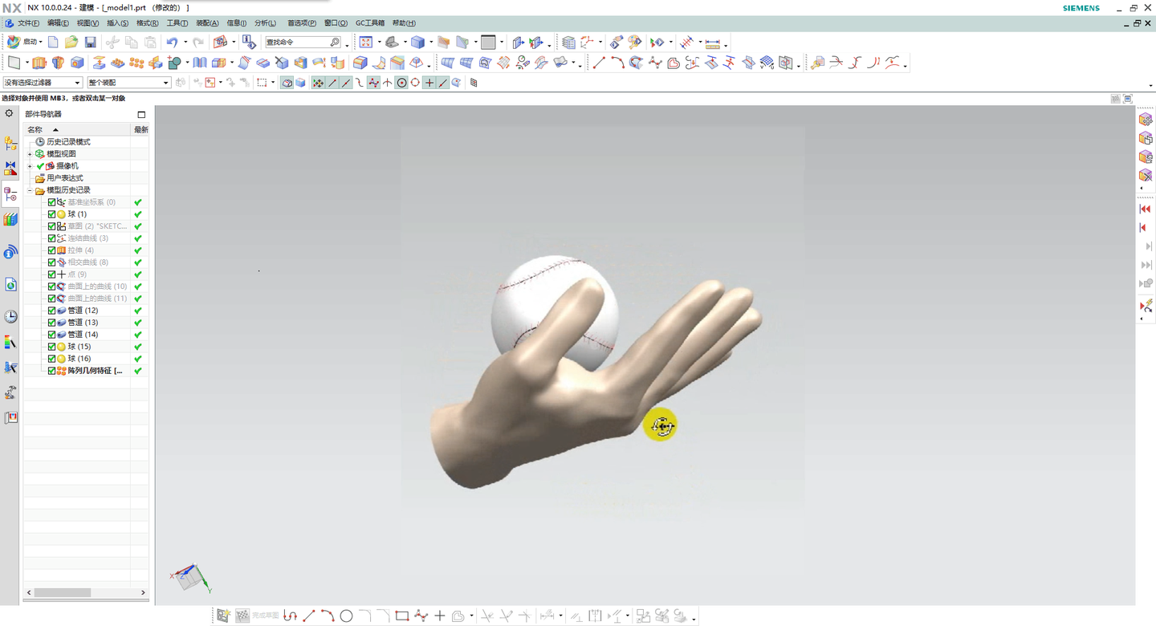Open the 帮助(H) menu
The width and height of the screenshot is (1156, 626).
[x=404, y=23]
